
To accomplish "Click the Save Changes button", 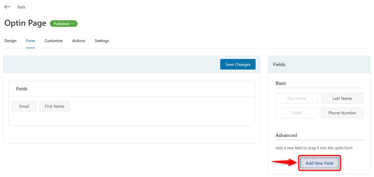I will (238, 64).
